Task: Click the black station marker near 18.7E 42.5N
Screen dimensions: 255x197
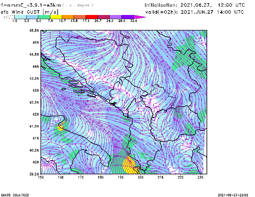Action: pos(113,103)
